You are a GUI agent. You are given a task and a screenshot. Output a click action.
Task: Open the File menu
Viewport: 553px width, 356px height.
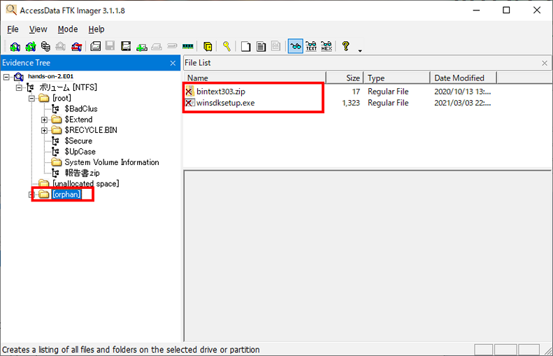click(13, 29)
